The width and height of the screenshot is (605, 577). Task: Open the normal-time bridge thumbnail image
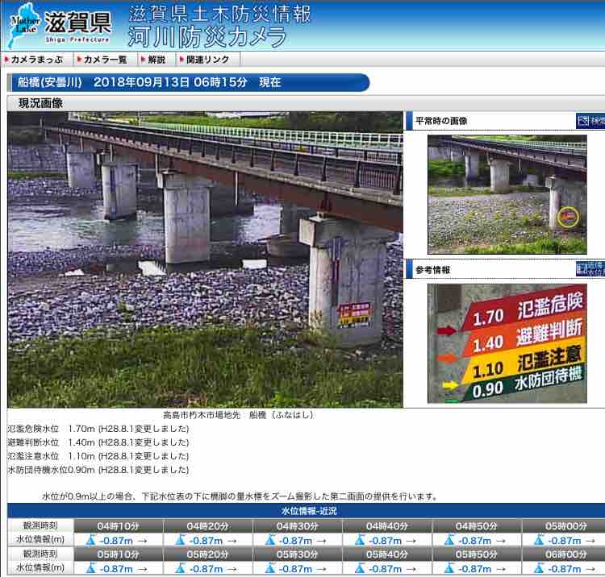pyautogui.click(x=507, y=194)
